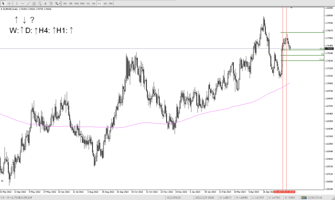The height and width of the screenshot is (200, 335).
Task: Select the trendline drawing tool
Action: point(28,3)
